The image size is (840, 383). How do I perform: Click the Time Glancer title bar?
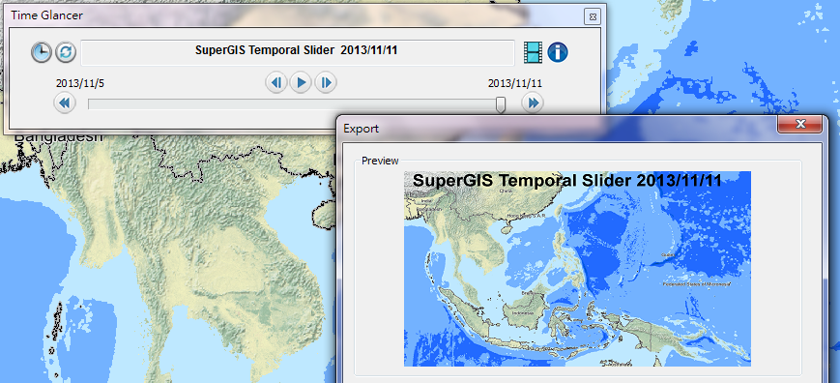pyautogui.click(x=295, y=15)
